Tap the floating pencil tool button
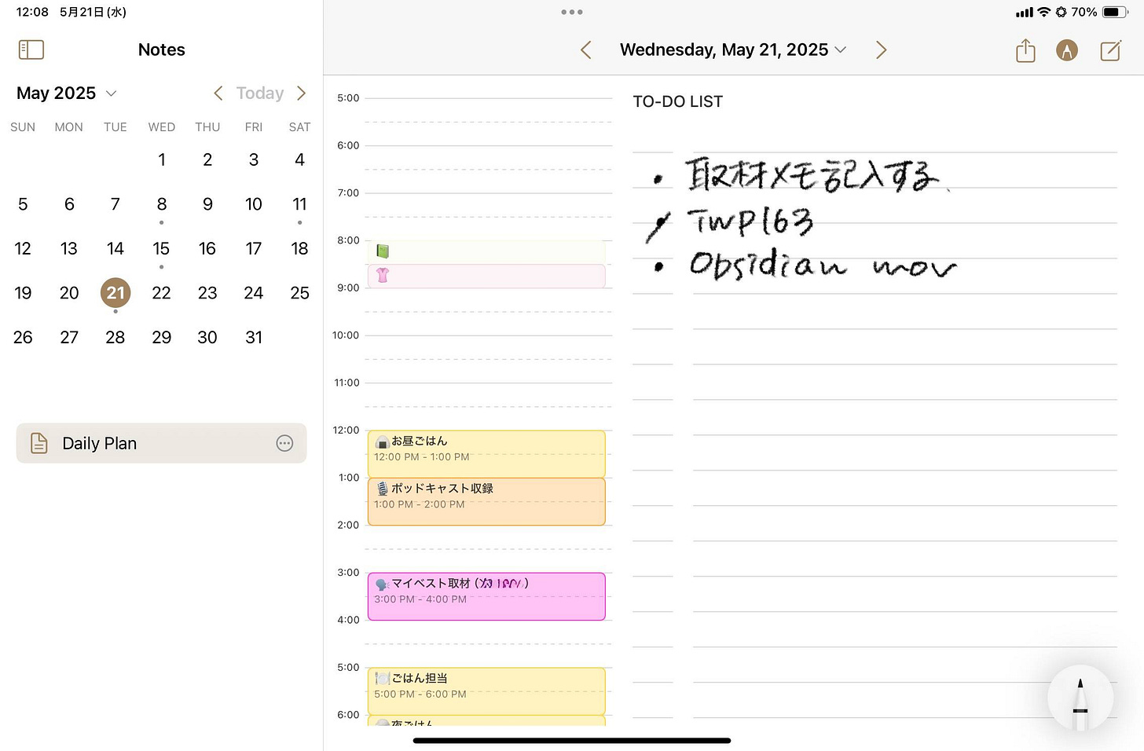1144x751 pixels. pyautogui.click(x=1080, y=698)
